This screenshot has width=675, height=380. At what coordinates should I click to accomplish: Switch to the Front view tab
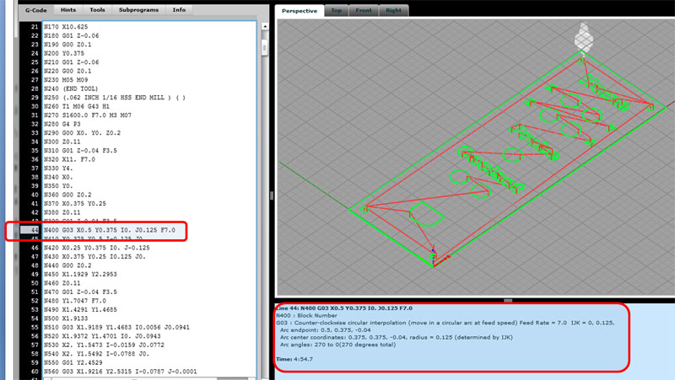coord(364,11)
